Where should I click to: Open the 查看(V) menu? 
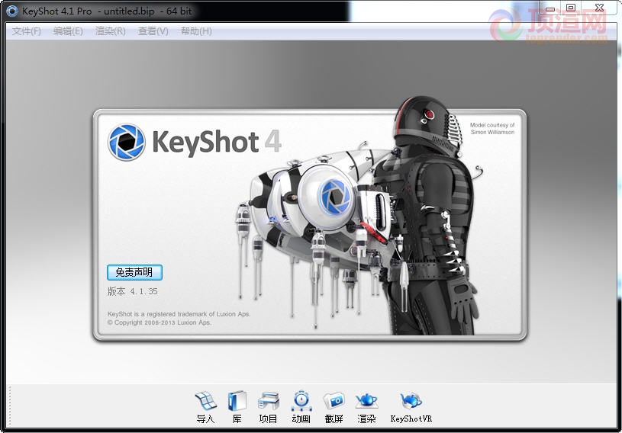153,31
